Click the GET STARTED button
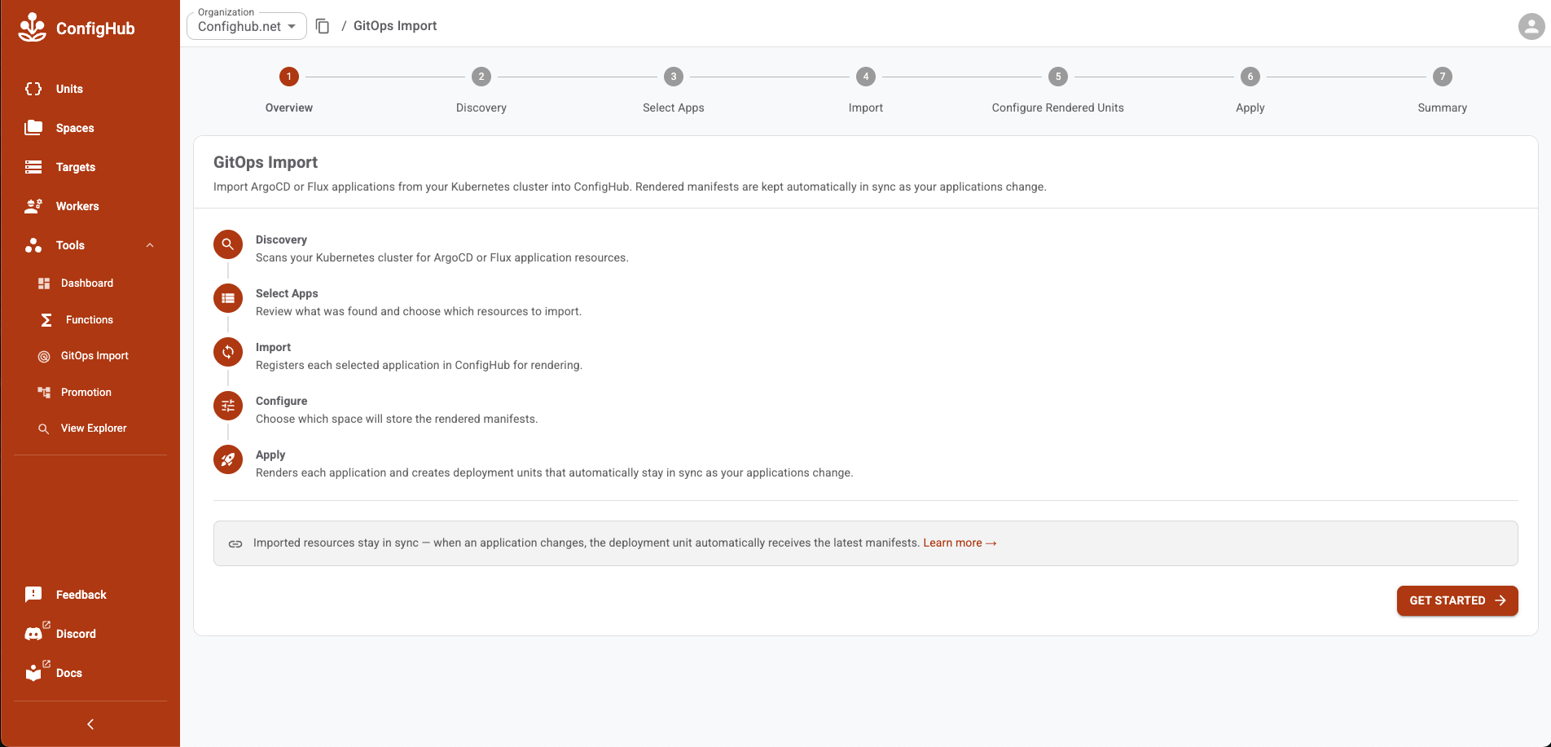Viewport: 1551px width, 747px height. click(x=1457, y=600)
